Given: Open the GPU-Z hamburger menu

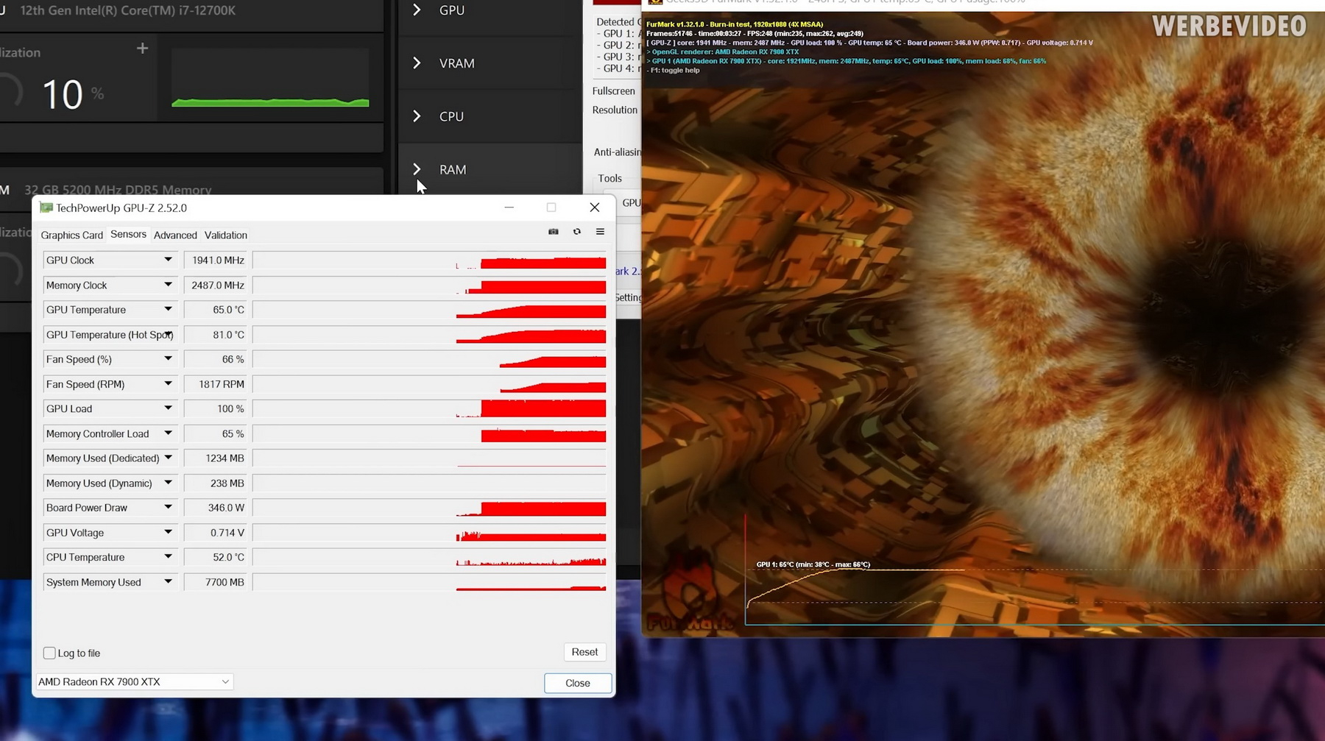Looking at the screenshot, I should (x=600, y=232).
